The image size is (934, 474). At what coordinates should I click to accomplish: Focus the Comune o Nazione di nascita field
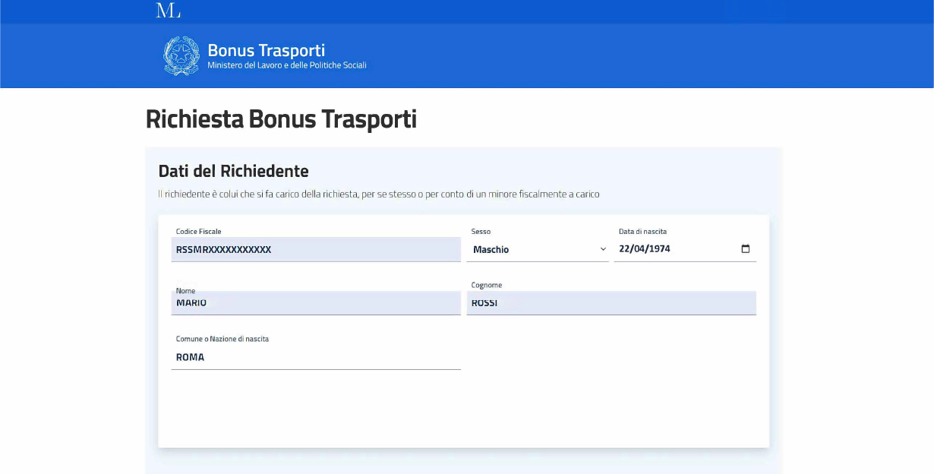[315, 357]
